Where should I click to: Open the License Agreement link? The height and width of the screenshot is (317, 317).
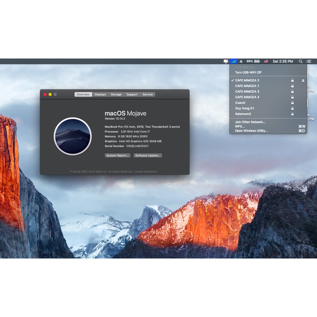point(145,172)
